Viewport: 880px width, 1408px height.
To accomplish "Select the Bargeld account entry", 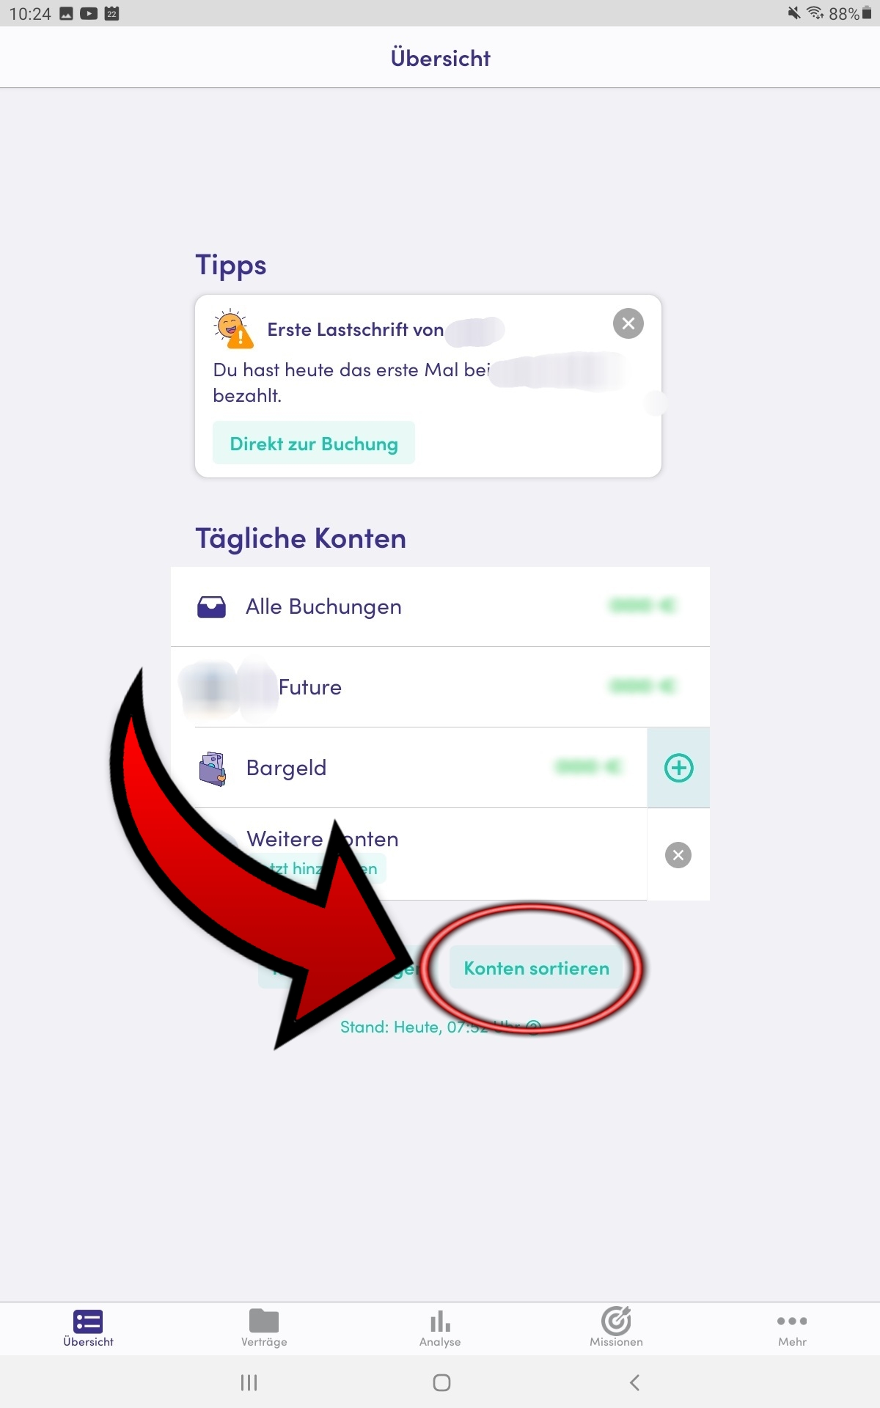I will (x=408, y=768).
